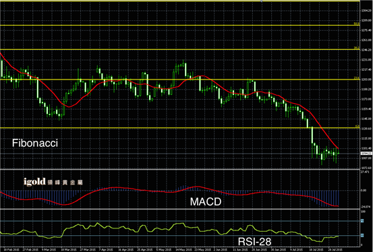Click the 18 Jul 2015 date label
This screenshot has width=373, height=252.
click(316, 250)
